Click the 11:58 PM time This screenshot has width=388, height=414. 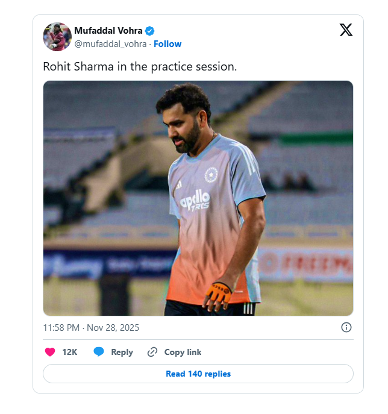click(61, 328)
